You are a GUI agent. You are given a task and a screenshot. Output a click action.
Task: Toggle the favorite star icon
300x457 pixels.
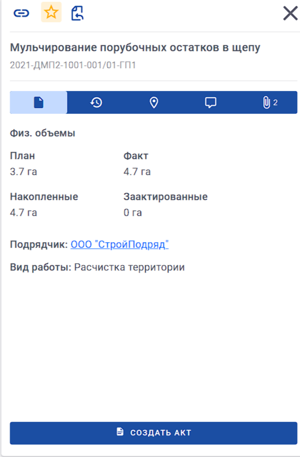click(51, 13)
